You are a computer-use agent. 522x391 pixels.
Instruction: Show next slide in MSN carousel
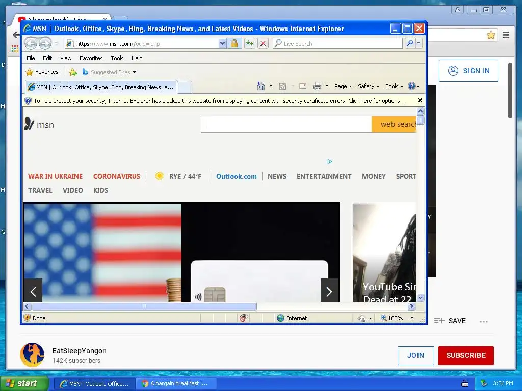tap(329, 291)
